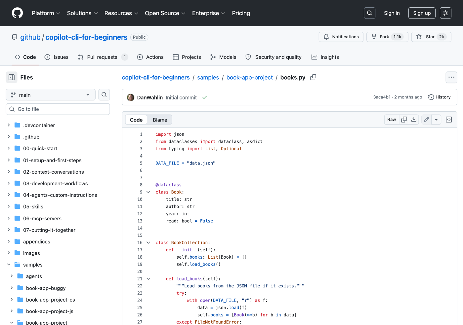Collapse the samples folder in file tree
The width and height of the screenshot is (463, 325).
9,265
